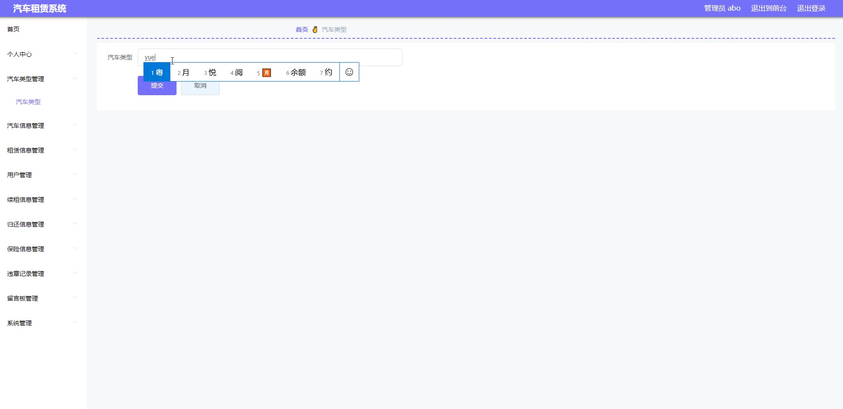843x409 pixels.
Task: Open 留言板管理 sidebar menu
Action: click(43, 298)
